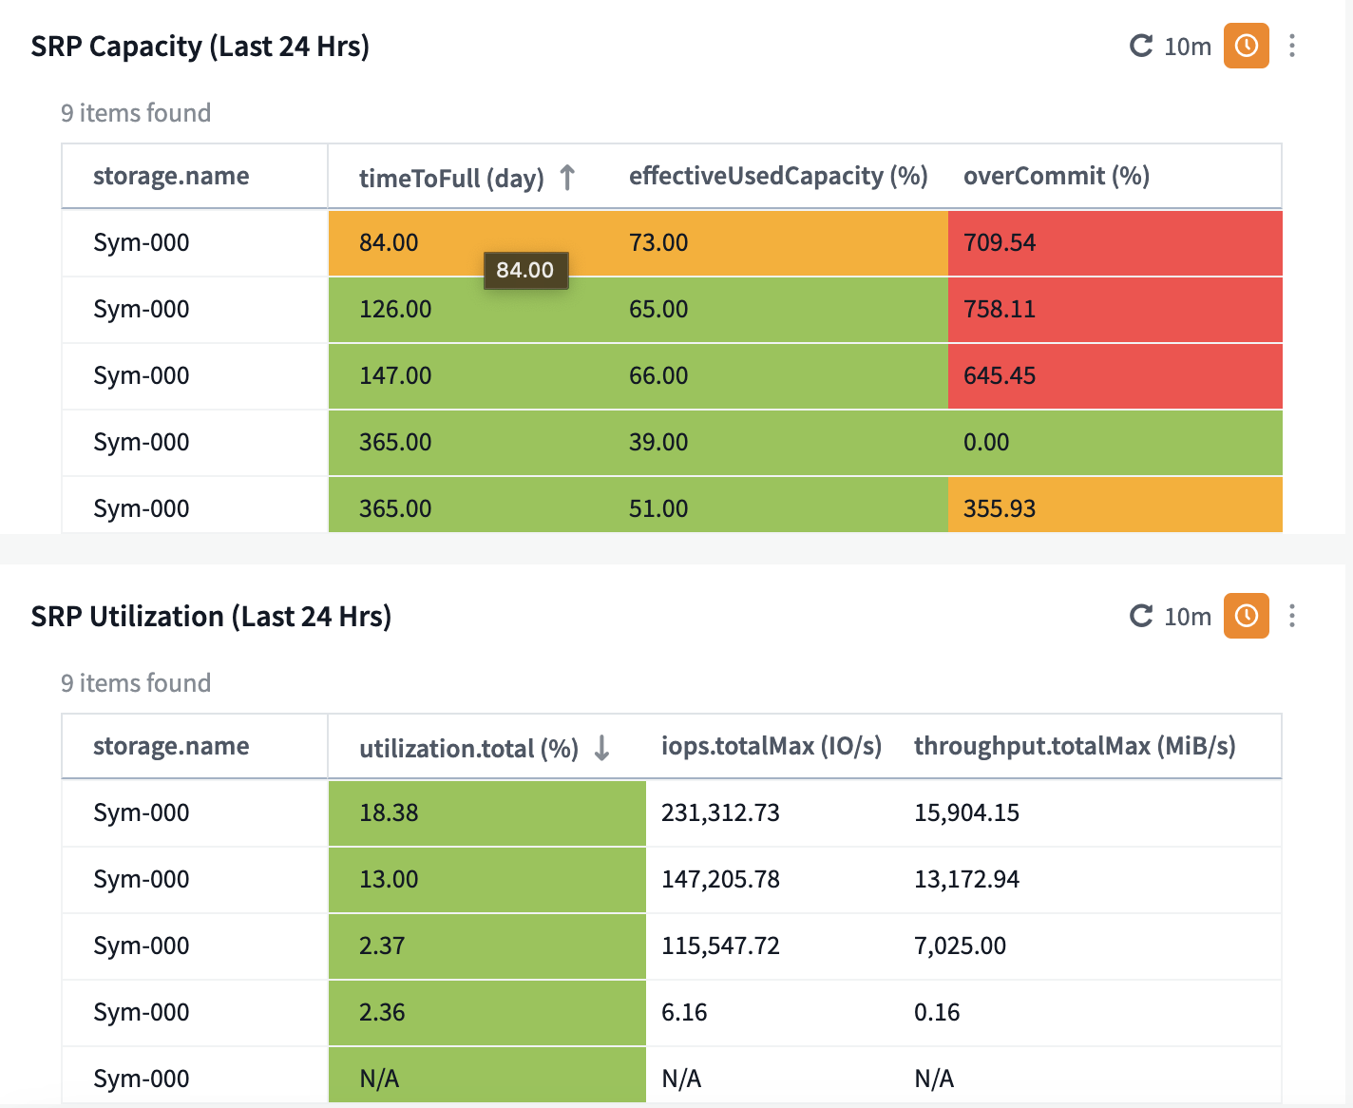Click refresh icon in SRP Capacity panel
Viewport: 1353px width, 1108px height.
(x=1140, y=46)
